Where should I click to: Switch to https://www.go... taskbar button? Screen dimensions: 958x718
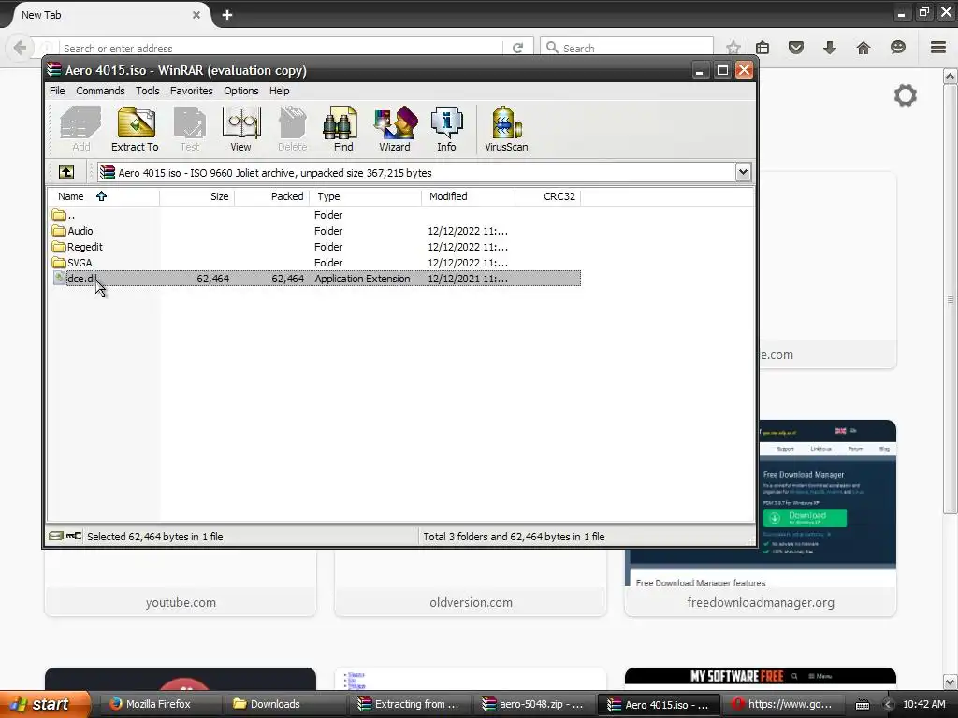click(785, 704)
